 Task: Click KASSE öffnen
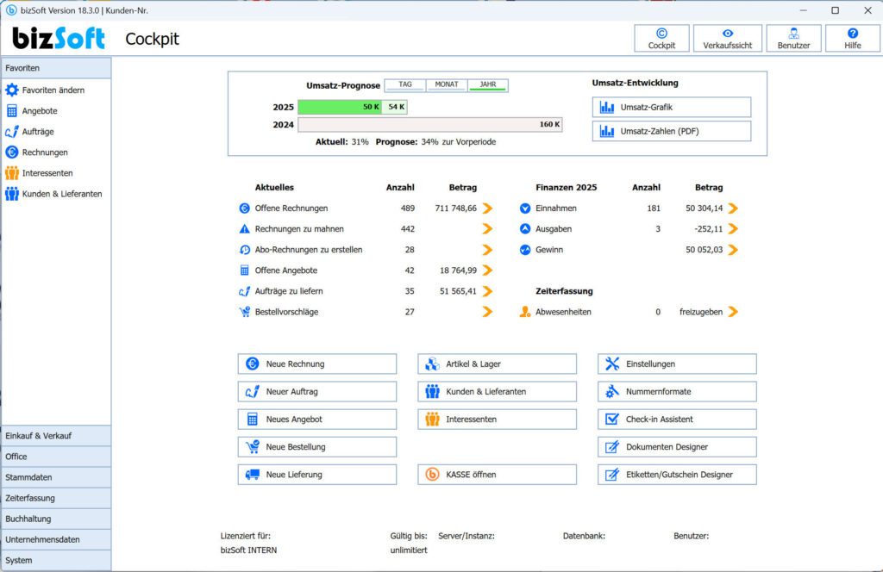pos(498,475)
